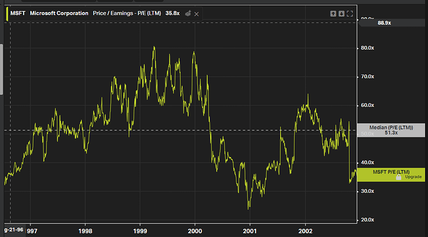Screen dimensions: 428x237
Task: Expand the chart to fullscreen
Action: click(350, 14)
